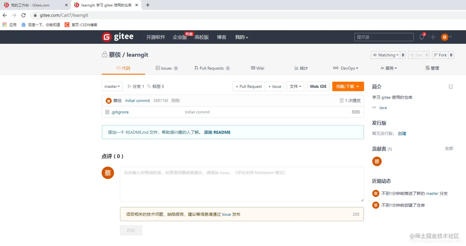Open the .gitignore file
This screenshot has width=466, height=246.
point(120,112)
